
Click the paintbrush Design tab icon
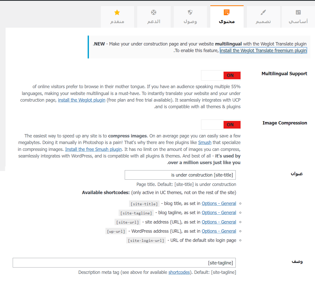[x=263, y=12]
